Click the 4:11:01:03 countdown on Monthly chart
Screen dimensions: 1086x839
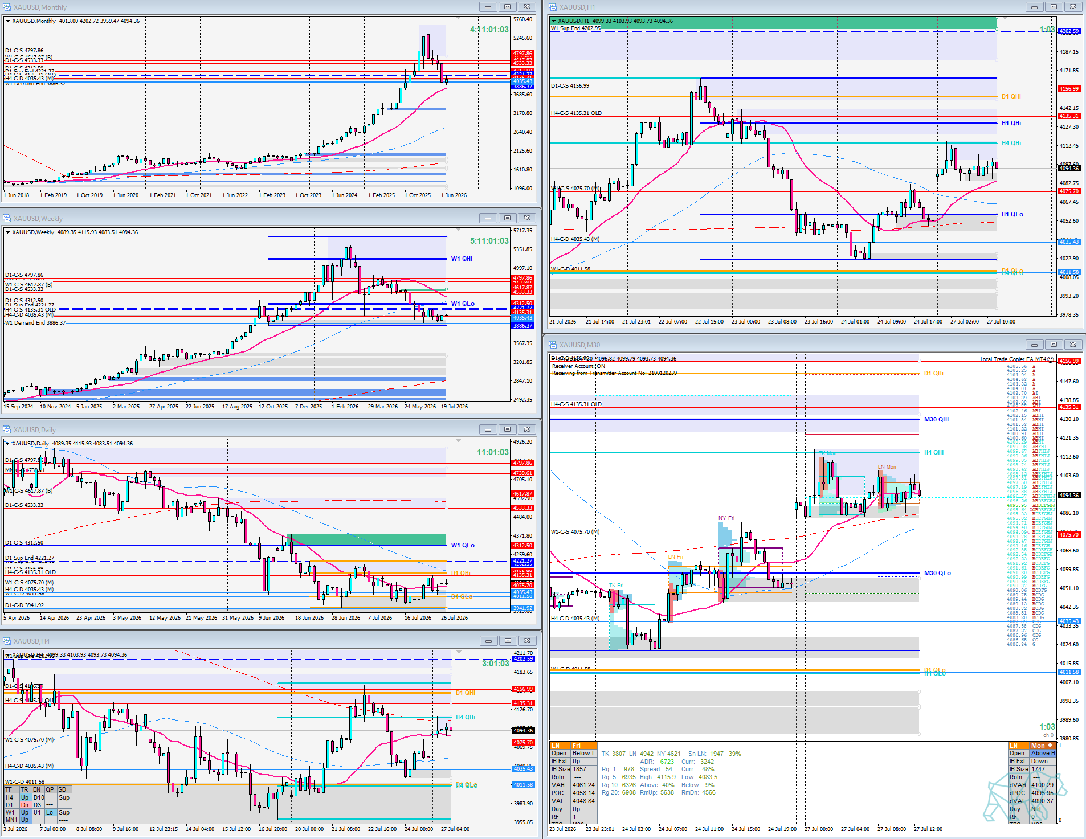pyautogui.click(x=489, y=30)
